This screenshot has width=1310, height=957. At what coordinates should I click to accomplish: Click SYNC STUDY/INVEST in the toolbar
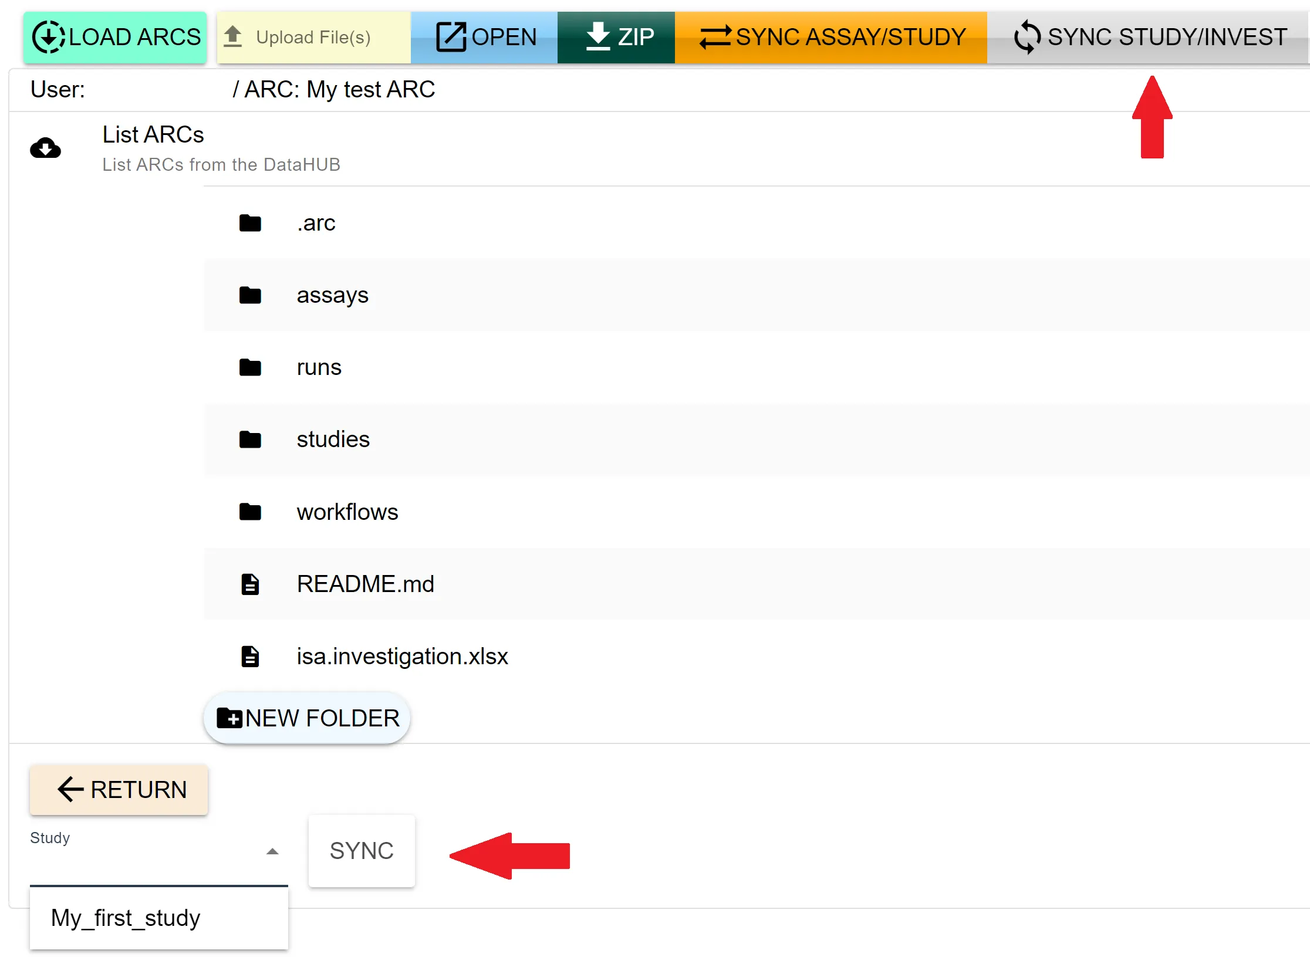point(1149,38)
